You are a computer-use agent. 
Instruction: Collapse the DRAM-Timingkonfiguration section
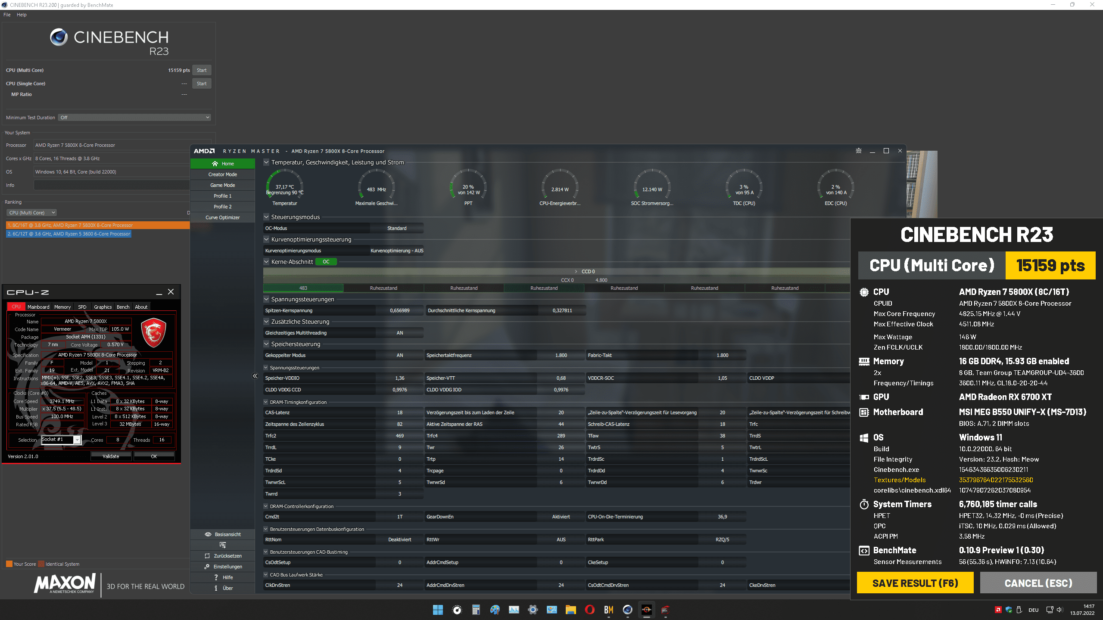click(x=266, y=402)
